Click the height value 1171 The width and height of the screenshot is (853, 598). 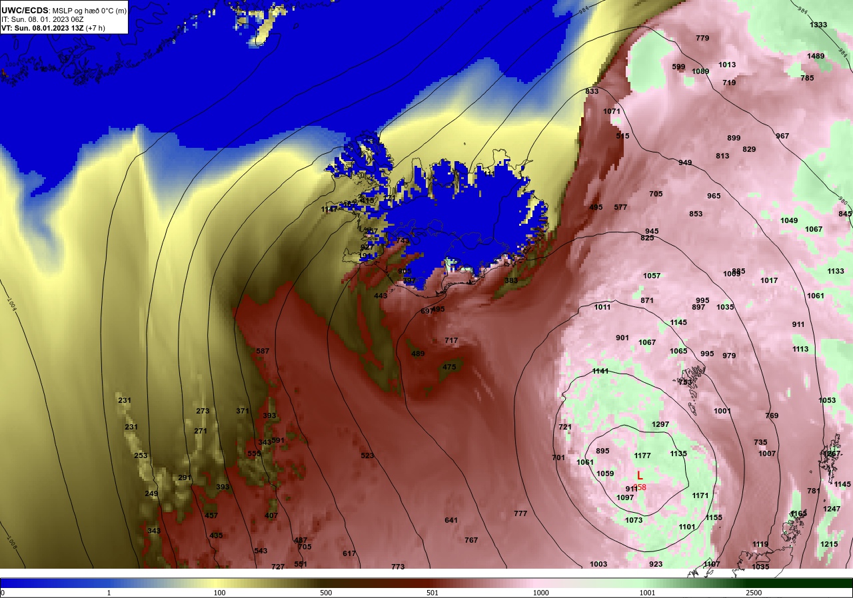click(x=700, y=495)
